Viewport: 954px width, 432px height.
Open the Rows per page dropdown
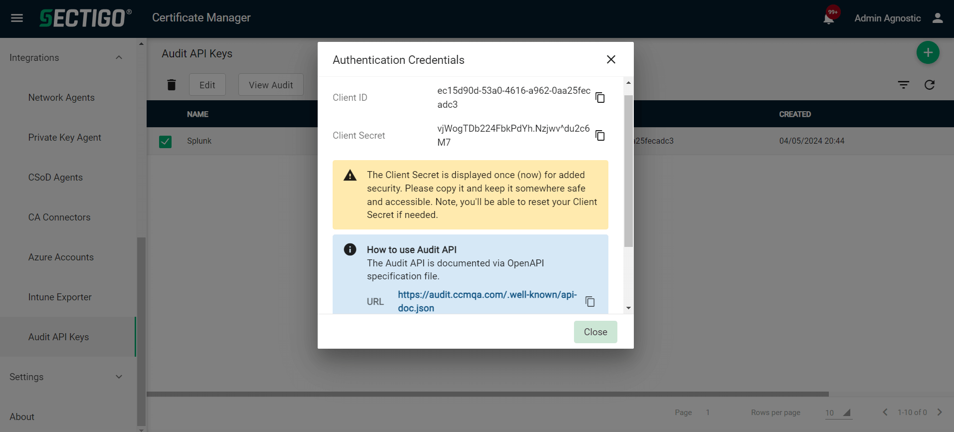click(x=838, y=413)
